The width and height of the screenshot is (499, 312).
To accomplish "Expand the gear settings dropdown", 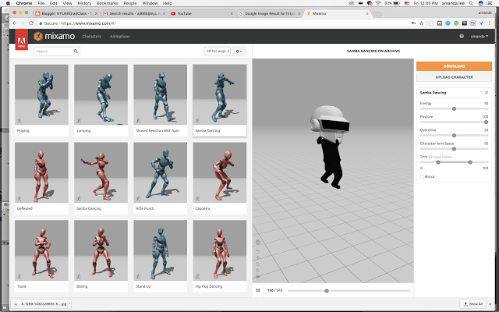I will click(x=239, y=51).
